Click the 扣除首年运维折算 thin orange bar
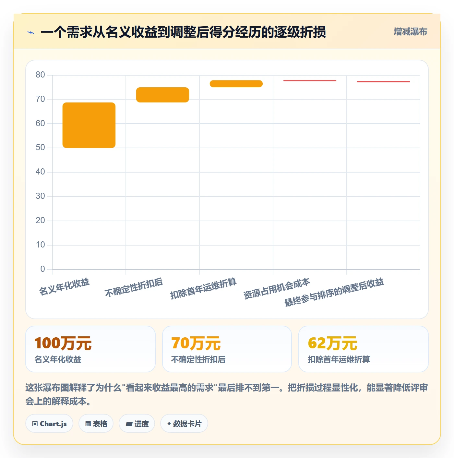454x458 pixels. (236, 84)
